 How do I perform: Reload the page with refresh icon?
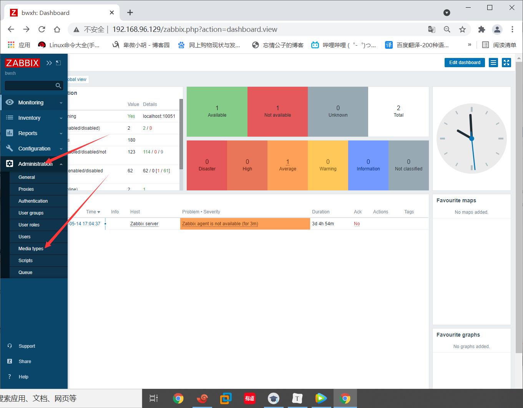(42, 29)
